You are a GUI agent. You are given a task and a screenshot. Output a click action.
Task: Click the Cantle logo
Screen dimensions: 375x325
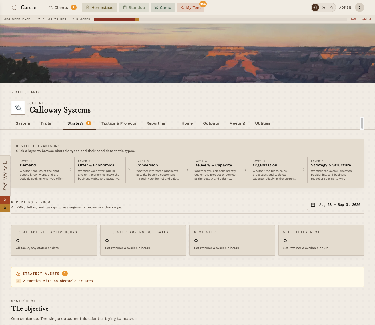pos(24,7)
